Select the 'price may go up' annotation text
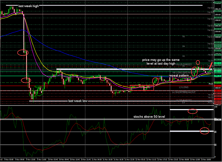Screen dimensions: 222x162 coord(161,62)
